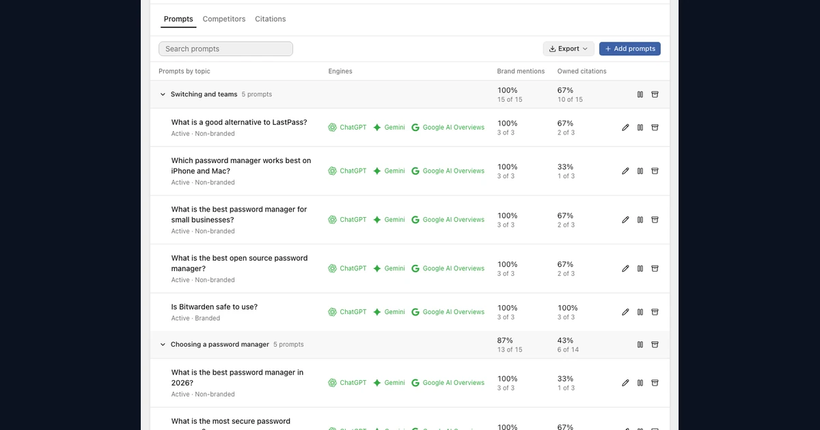This screenshot has width=820, height=430.
Task: Click Gemini icon in Is Bitwarden safe row
Action: point(377,312)
